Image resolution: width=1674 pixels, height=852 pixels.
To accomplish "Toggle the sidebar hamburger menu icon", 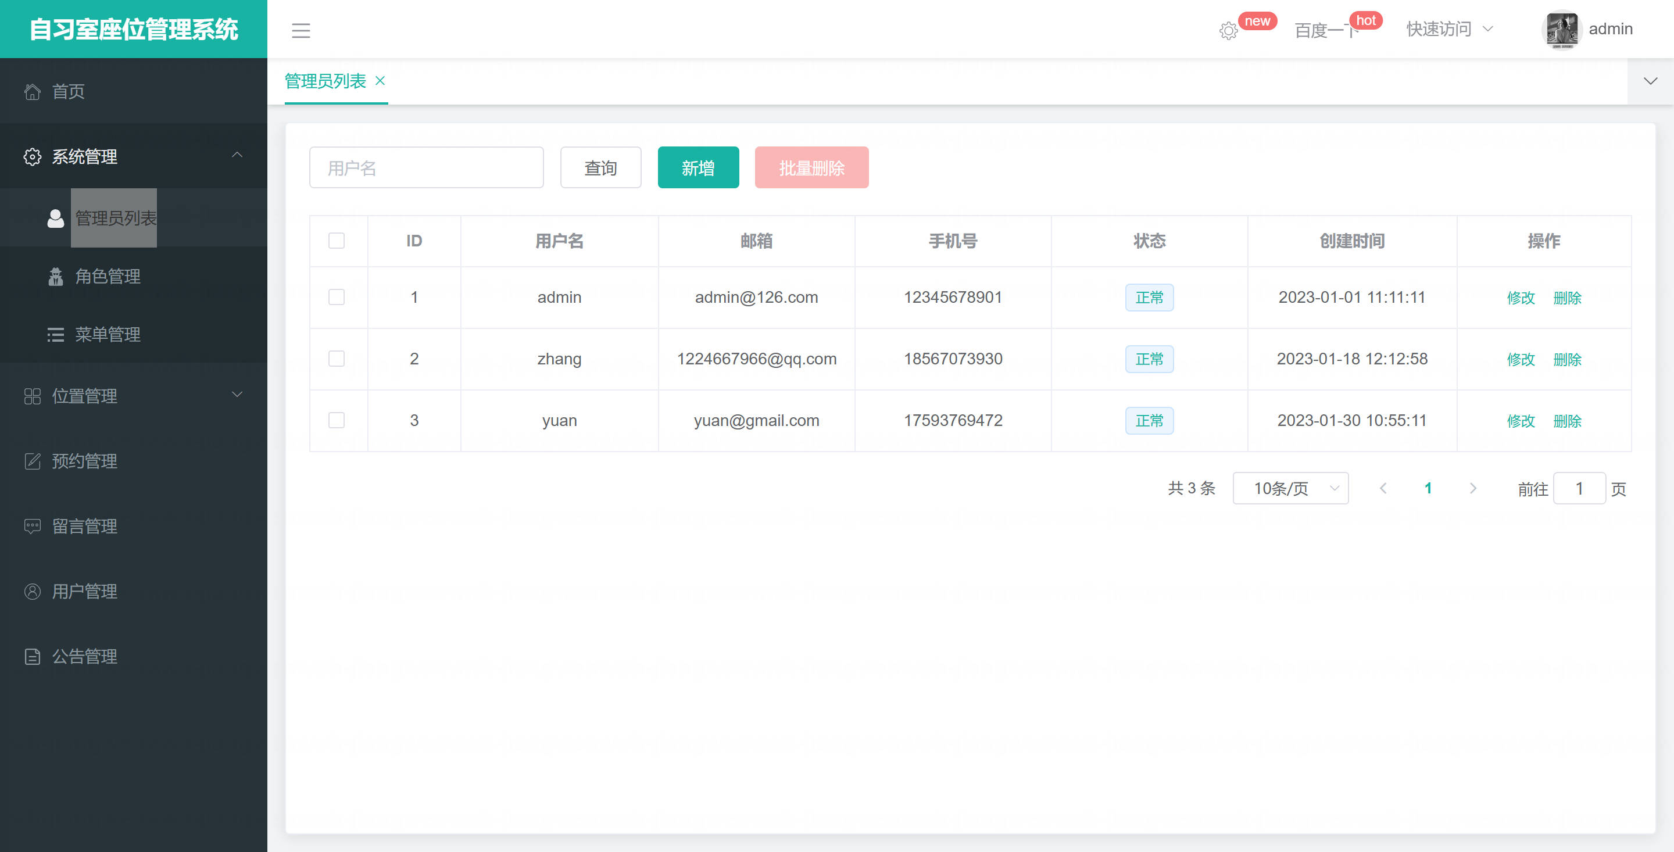I will (x=301, y=31).
